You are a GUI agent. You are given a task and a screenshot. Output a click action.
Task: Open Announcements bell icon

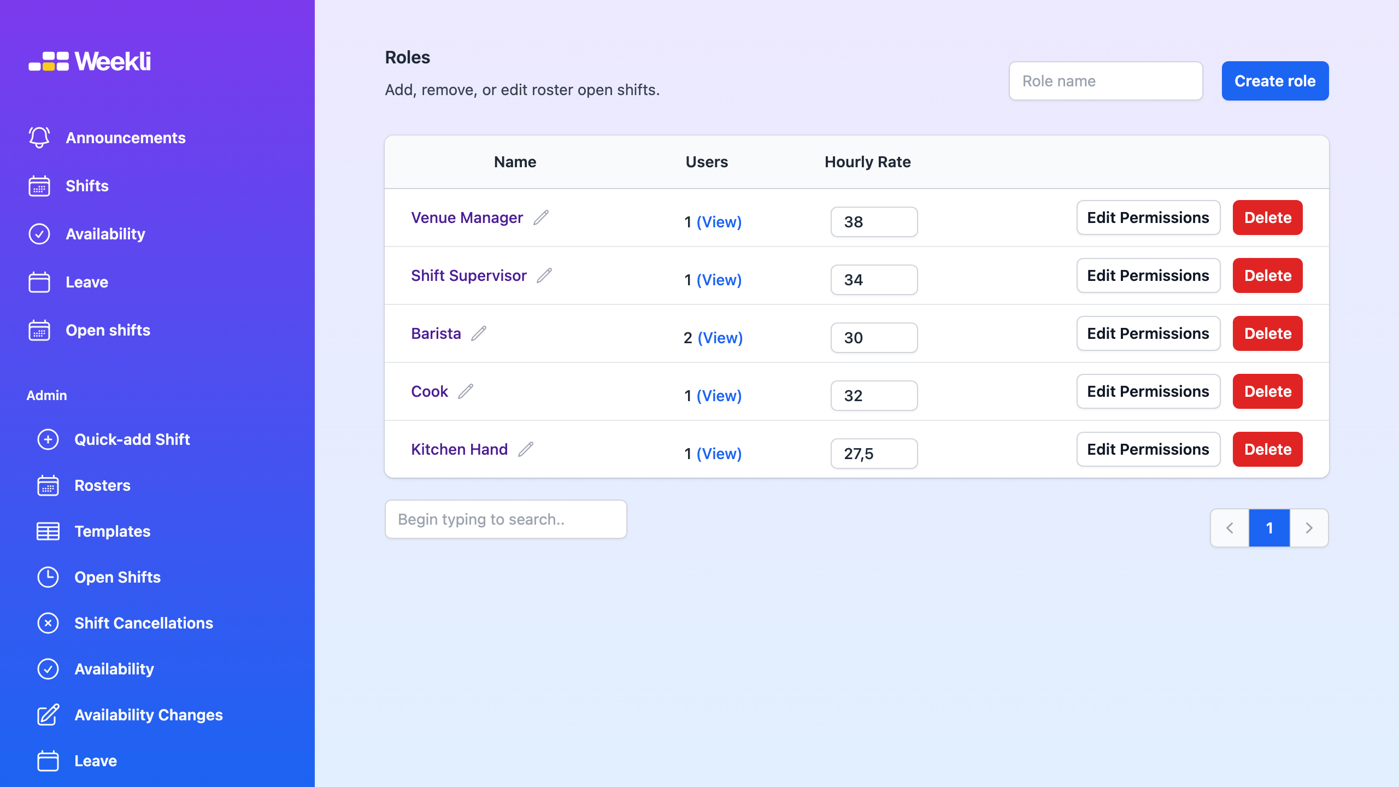[x=39, y=138]
